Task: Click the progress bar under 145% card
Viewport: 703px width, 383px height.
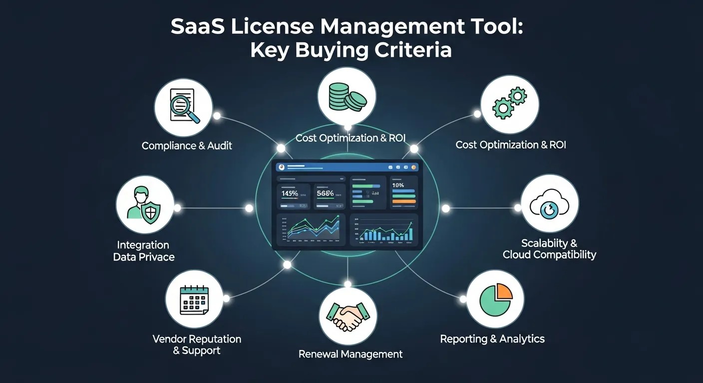Action: pos(294,206)
